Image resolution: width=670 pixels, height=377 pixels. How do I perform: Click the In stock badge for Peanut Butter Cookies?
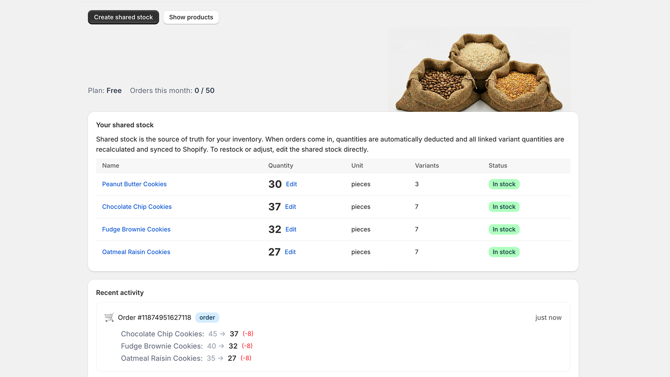[x=504, y=184]
